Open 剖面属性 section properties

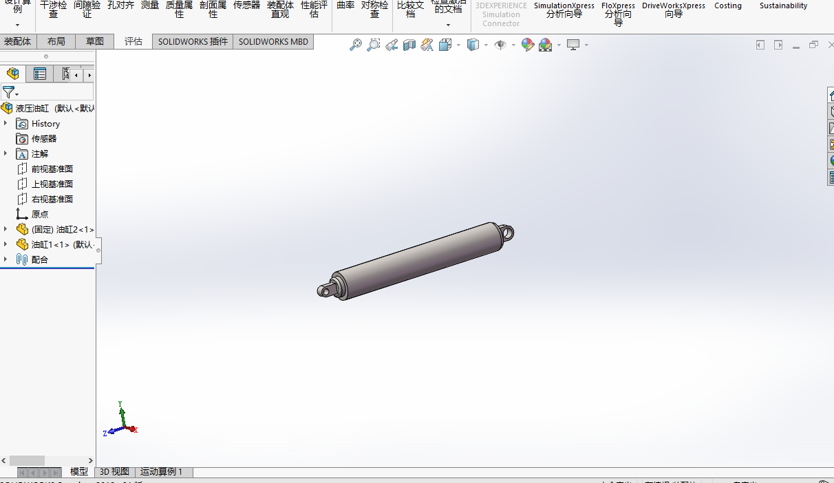coord(213,10)
